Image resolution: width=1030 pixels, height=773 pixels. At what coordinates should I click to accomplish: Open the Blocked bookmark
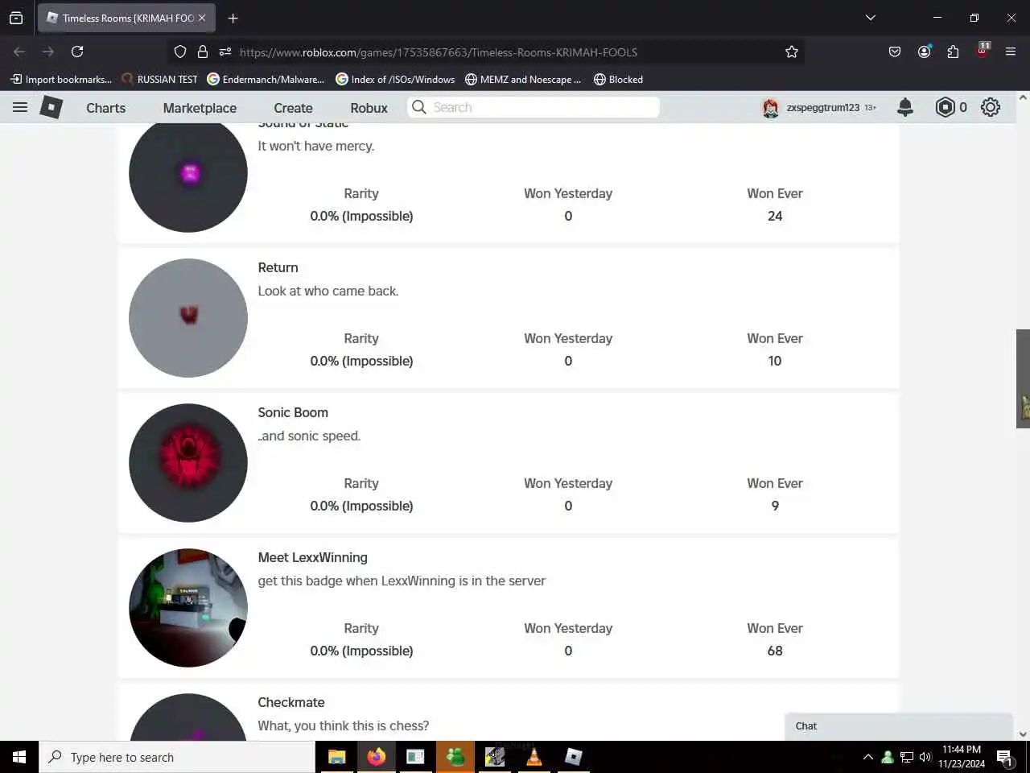coord(618,79)
